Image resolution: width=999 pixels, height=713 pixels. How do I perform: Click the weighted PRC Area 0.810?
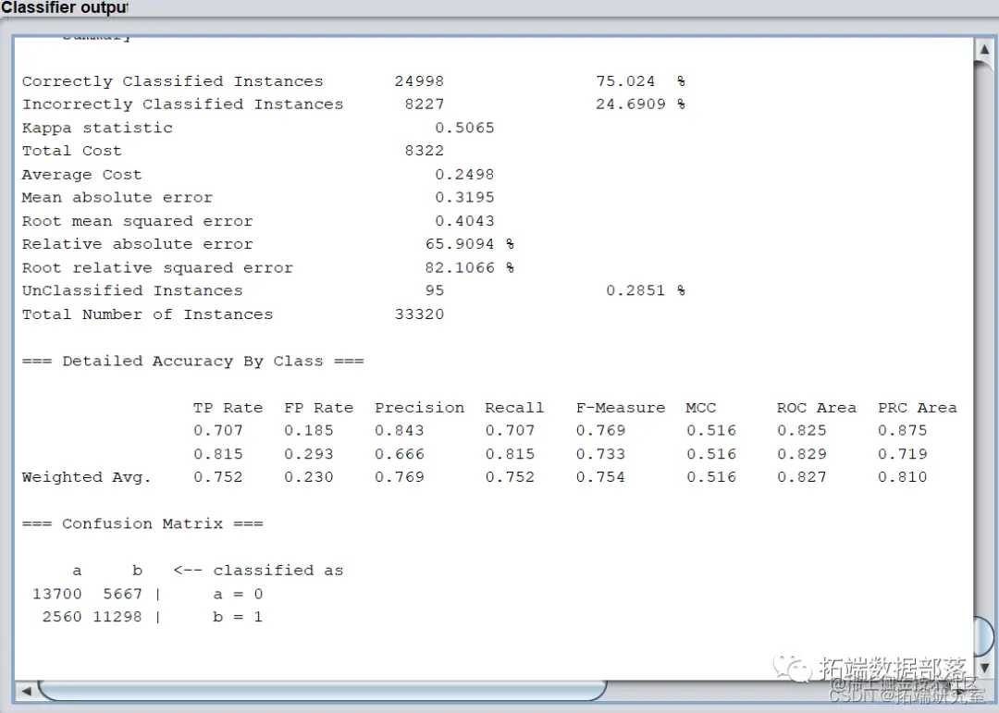pos(902,477)
